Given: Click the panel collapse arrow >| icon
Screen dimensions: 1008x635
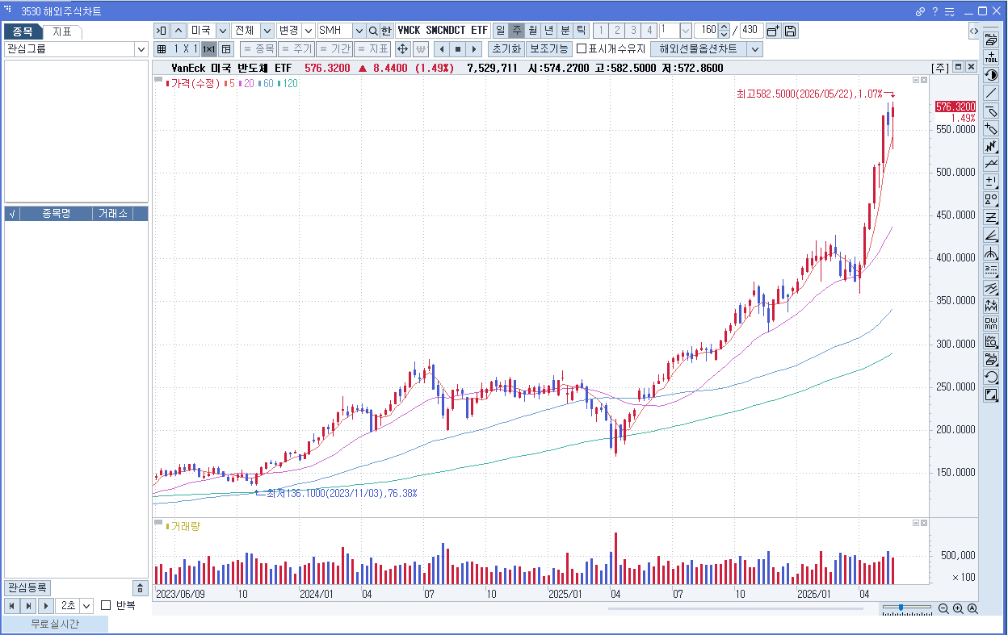Looking at the screenshot, I should click(162, 30).
